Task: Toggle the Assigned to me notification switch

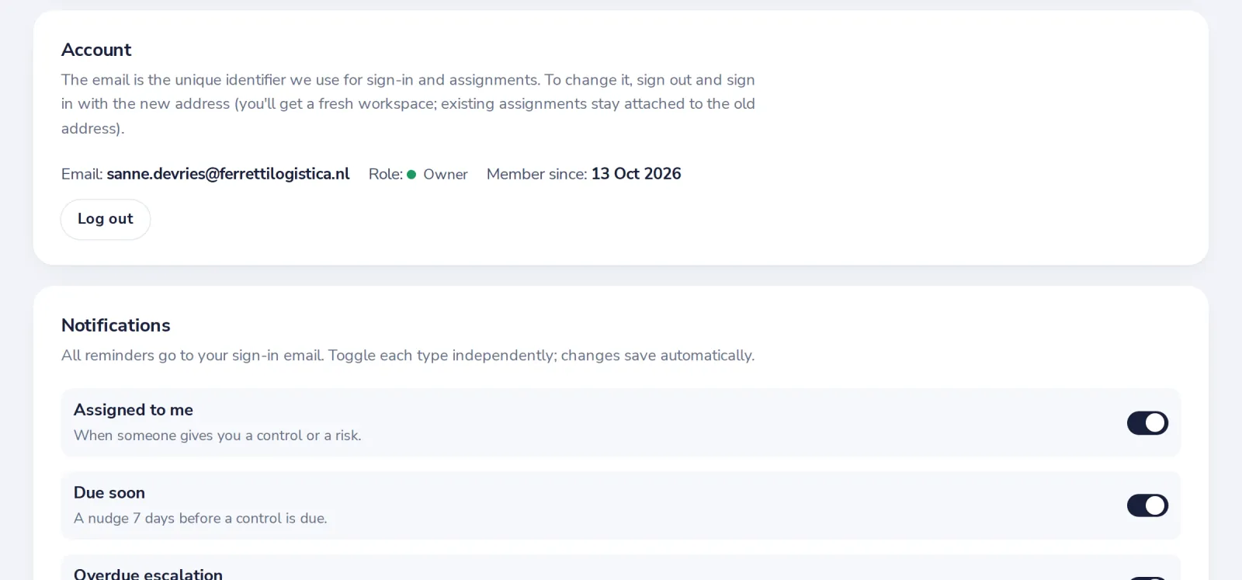Action: point(1147,422)
